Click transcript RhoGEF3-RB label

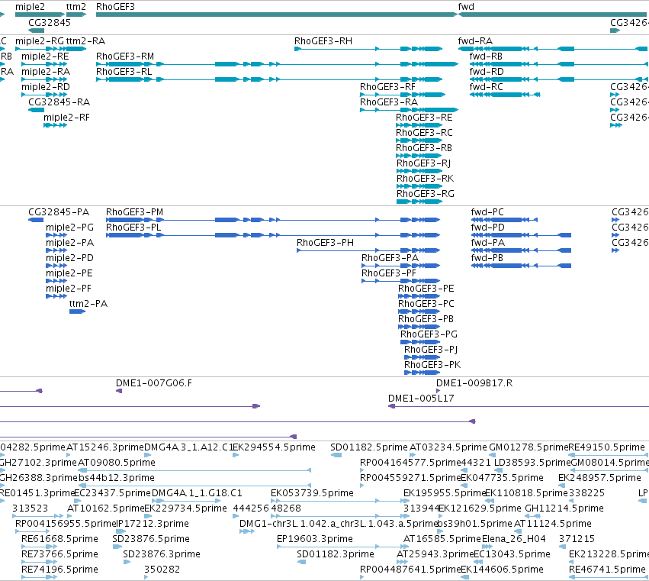click(x=424, y=148)
